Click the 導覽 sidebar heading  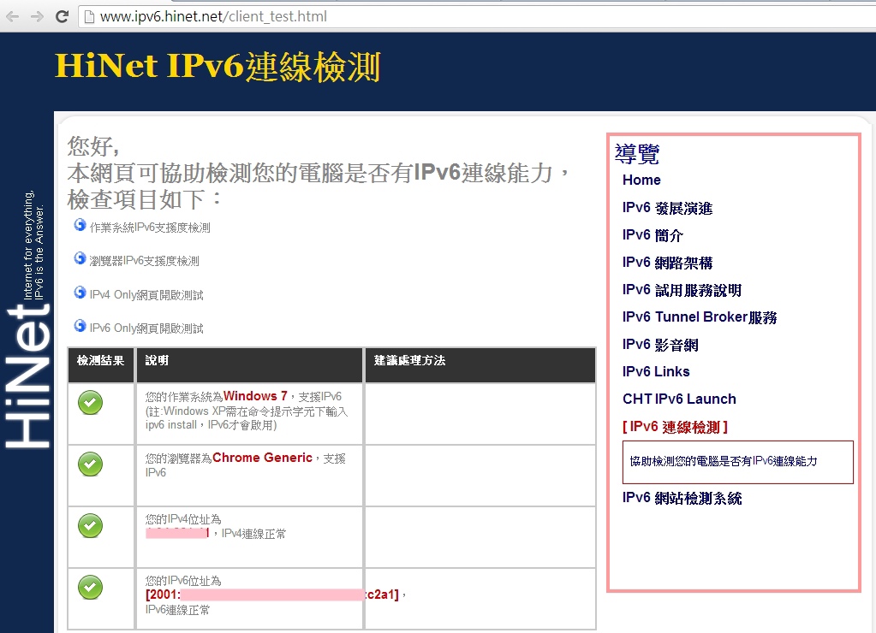(x=637, y=153)
